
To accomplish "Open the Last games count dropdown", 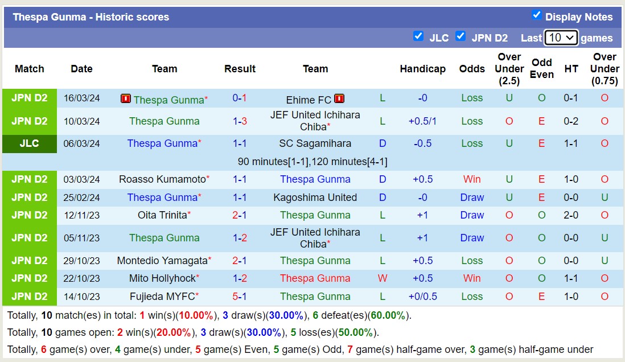I will click(x=561, y=38).
